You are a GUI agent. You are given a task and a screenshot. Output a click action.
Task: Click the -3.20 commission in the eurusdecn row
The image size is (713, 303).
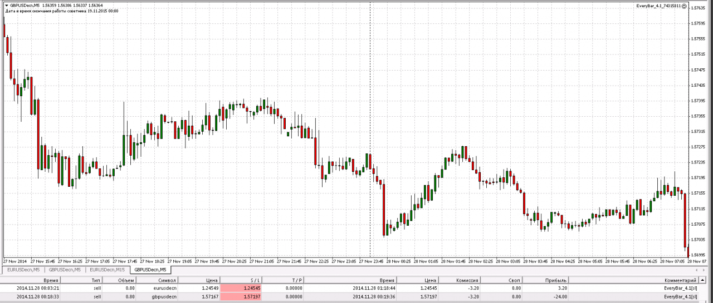click(473, 289)
